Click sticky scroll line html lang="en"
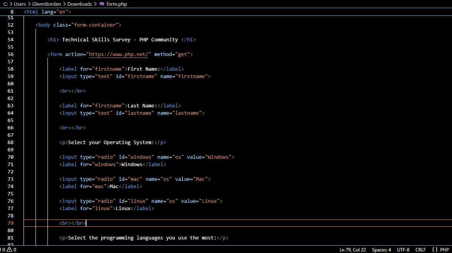The height and width of the screenshot is (253, 452). click(47, 12)
